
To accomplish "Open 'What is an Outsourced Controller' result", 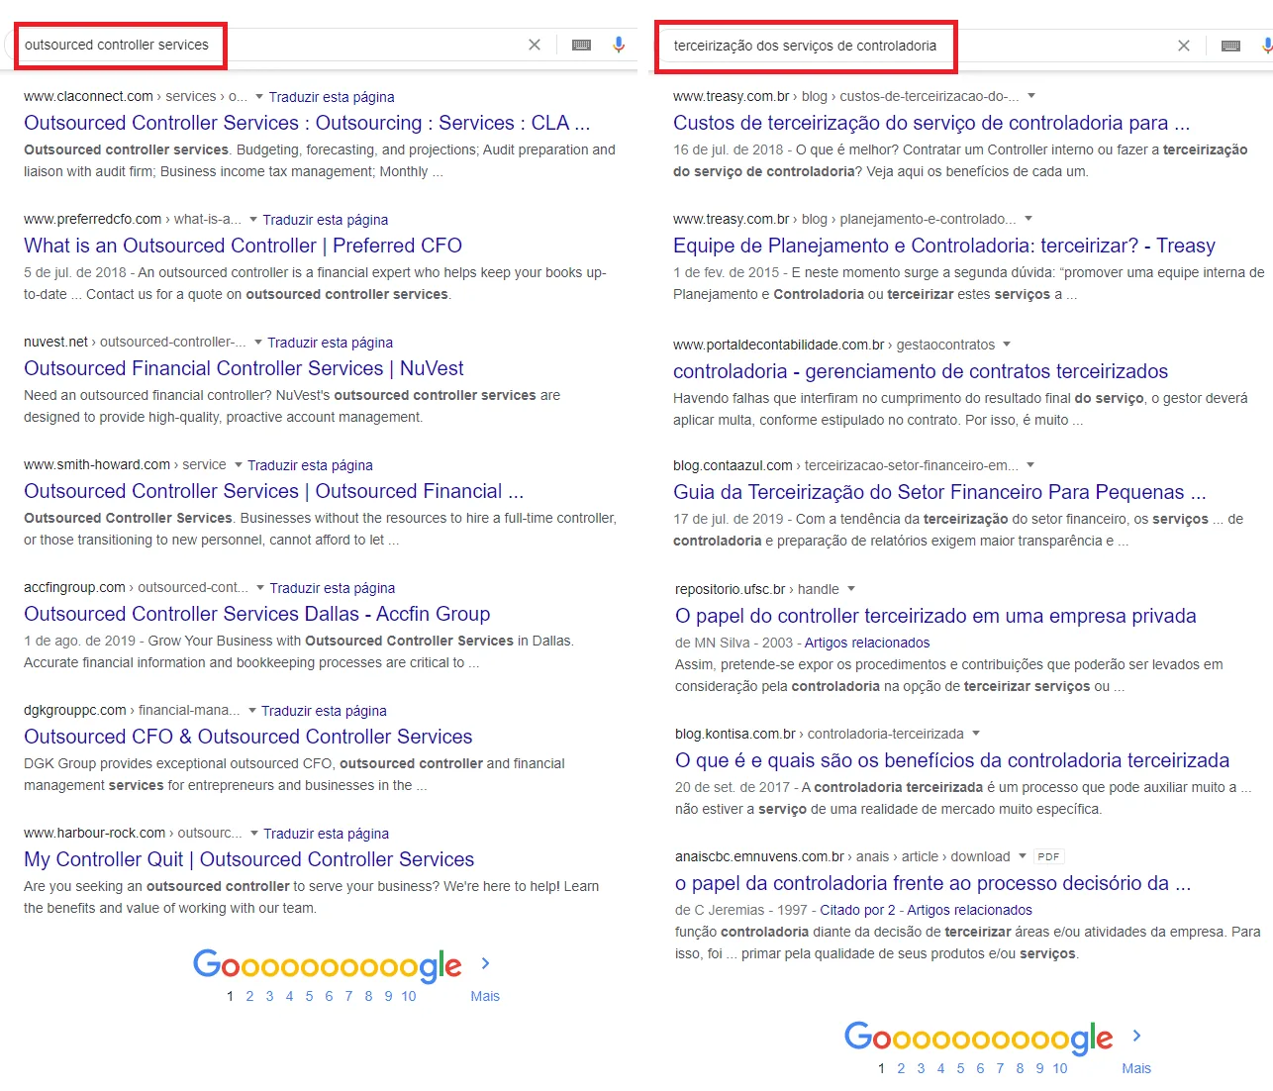I will point(244,246).
